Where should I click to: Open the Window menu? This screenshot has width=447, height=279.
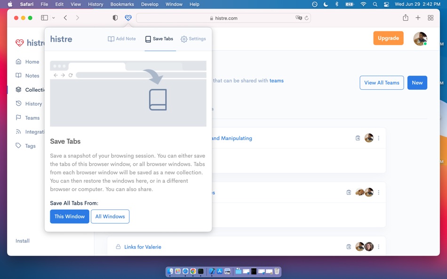click(174, 4)
